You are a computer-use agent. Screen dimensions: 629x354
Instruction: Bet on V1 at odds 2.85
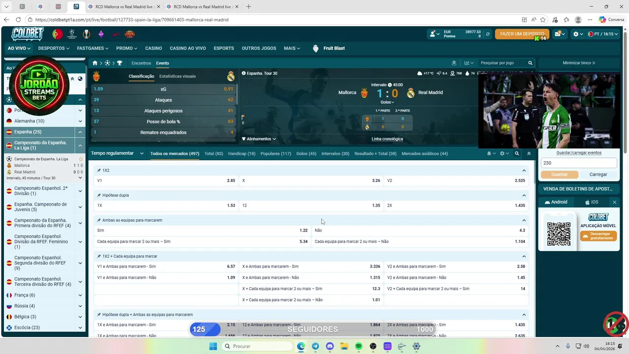[x=166, y=180]
